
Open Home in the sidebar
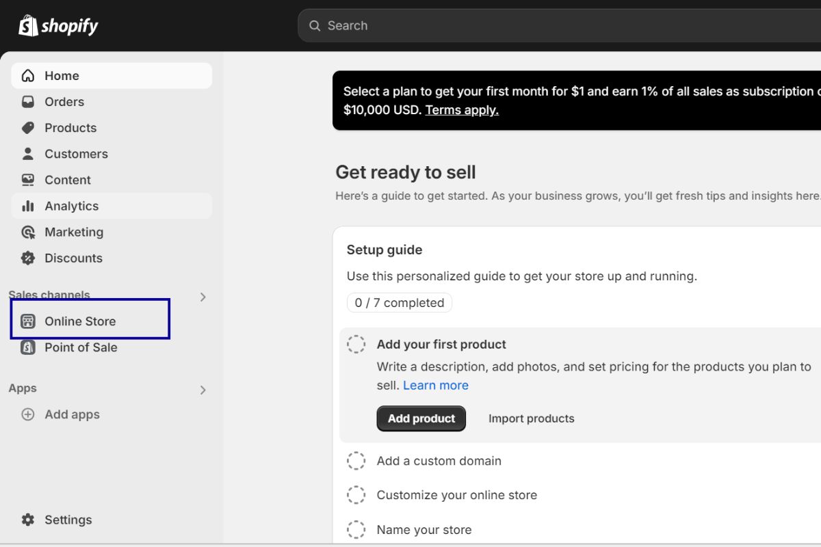[112, 75]
